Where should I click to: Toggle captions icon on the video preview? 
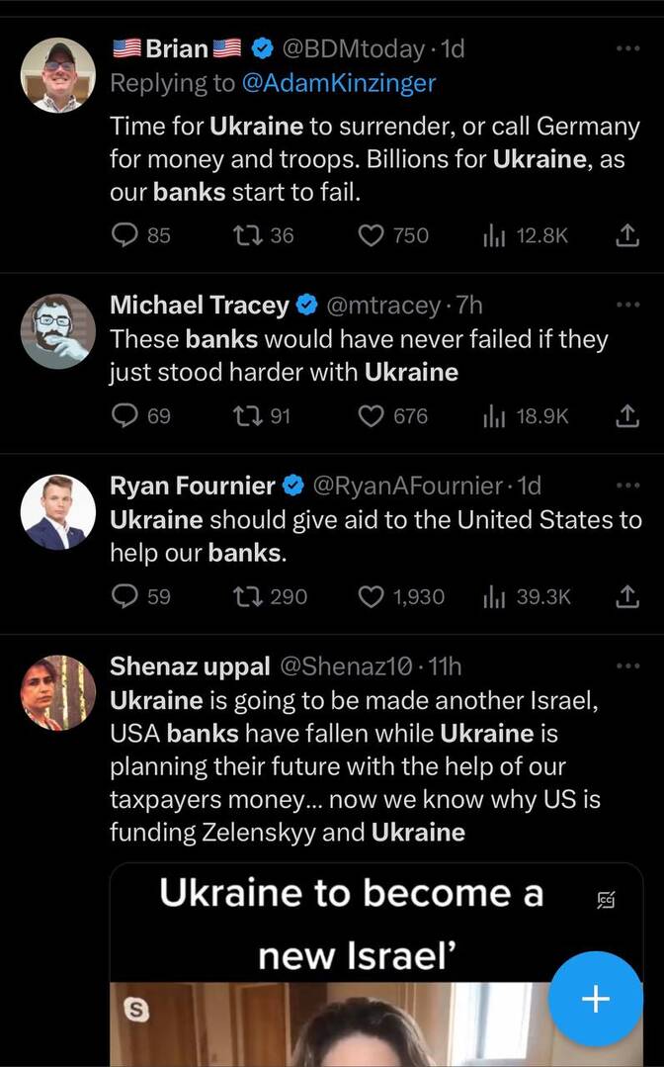click(x=607, y=899)
